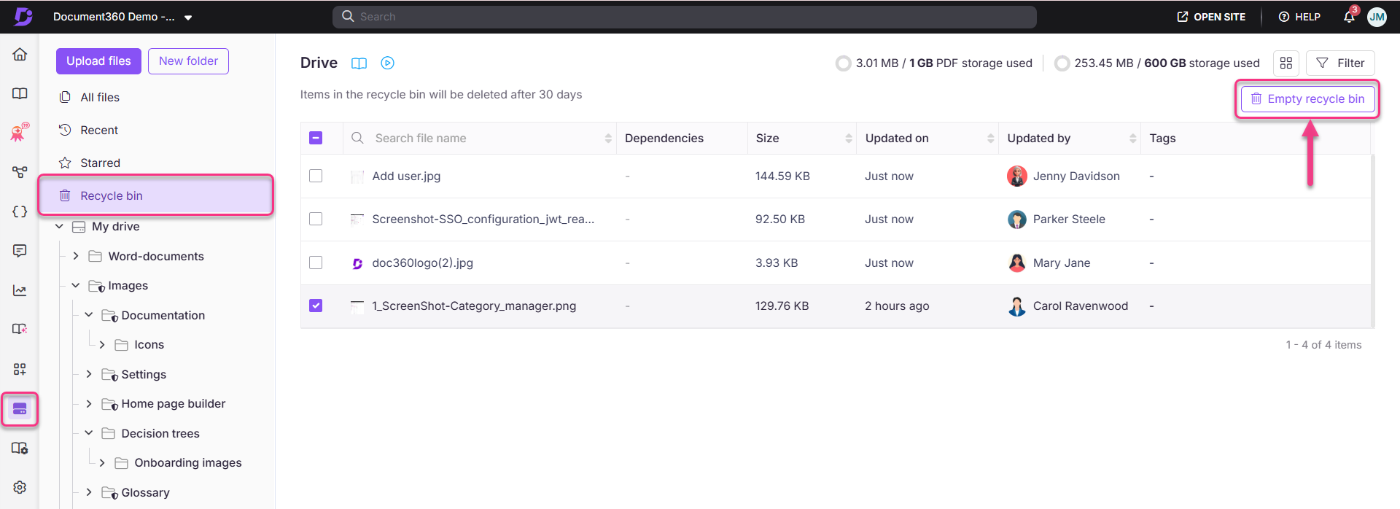Click Mary Jane's avatar

coord(1017,263)
